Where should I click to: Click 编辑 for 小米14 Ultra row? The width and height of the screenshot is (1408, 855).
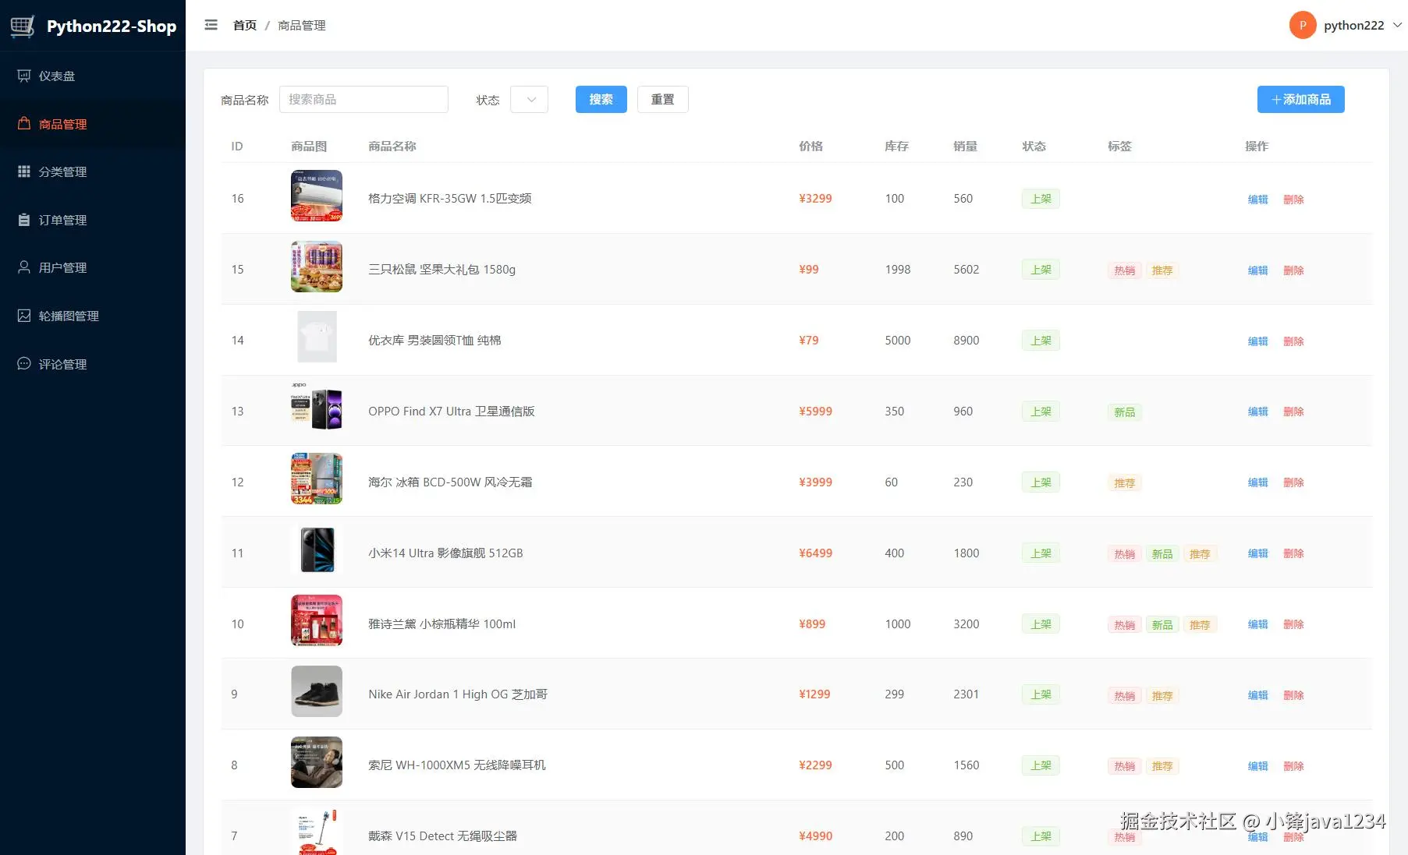(x=1258, y=553)
